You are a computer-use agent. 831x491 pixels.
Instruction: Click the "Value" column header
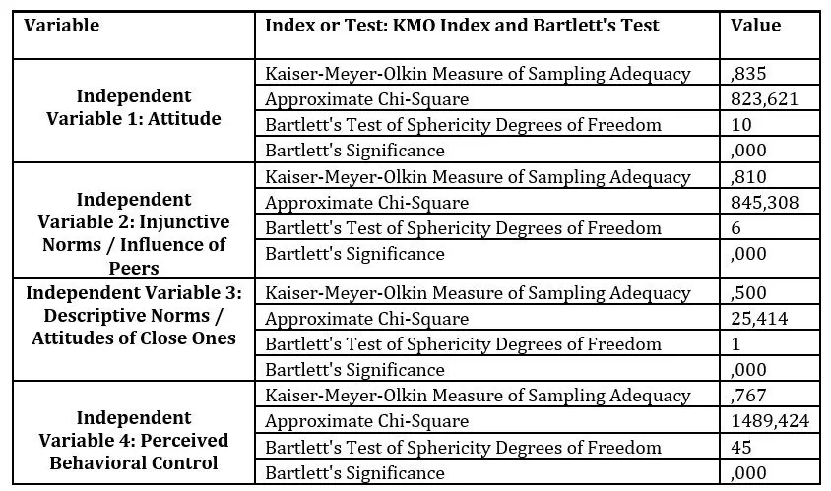click(x=755, y=27)
